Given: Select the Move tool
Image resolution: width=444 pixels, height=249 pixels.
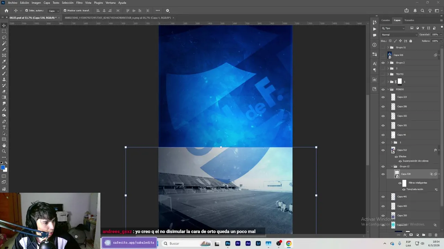Looking at the screenshot, I should point(4,26).
